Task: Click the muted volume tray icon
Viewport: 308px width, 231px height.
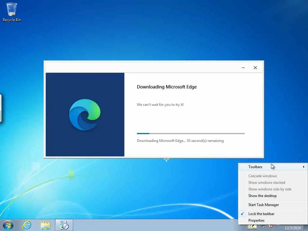Action: click(x=271, y=226)
